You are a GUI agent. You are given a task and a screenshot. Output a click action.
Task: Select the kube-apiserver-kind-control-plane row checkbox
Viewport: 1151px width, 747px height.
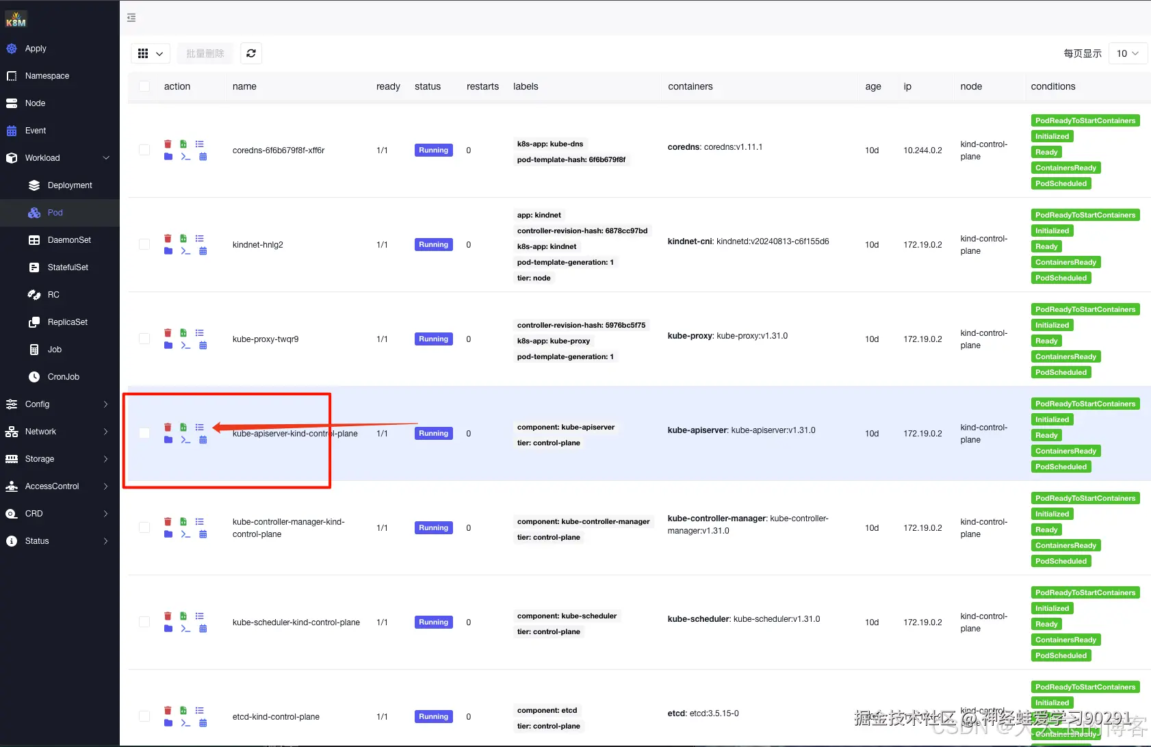coord(144,433)
